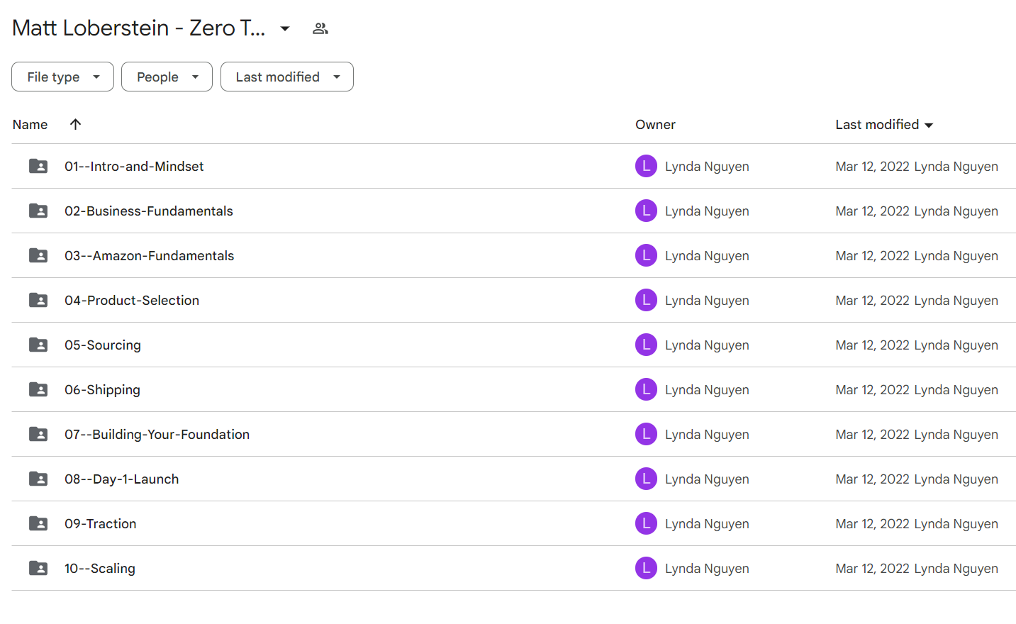Select the 08--Day-1-Launch folder name
Image resolution: width=1016 pixels, height=624 pixels.
click(121, 479)
